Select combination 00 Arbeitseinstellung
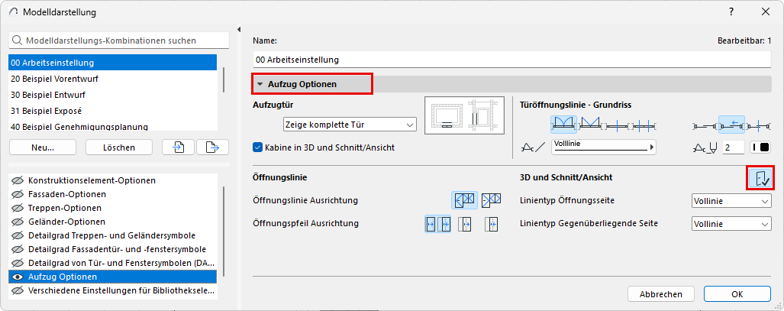 click(113, 63)
